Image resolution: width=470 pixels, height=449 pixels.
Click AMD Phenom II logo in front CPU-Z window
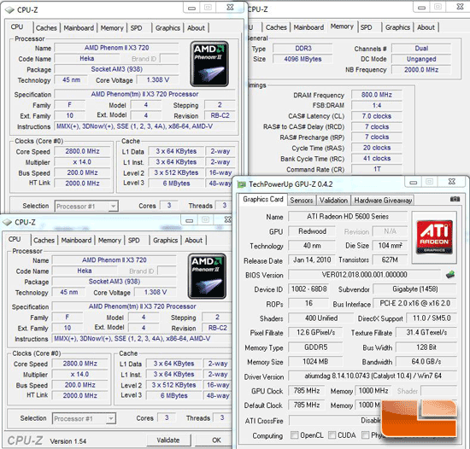coord(207,276)
